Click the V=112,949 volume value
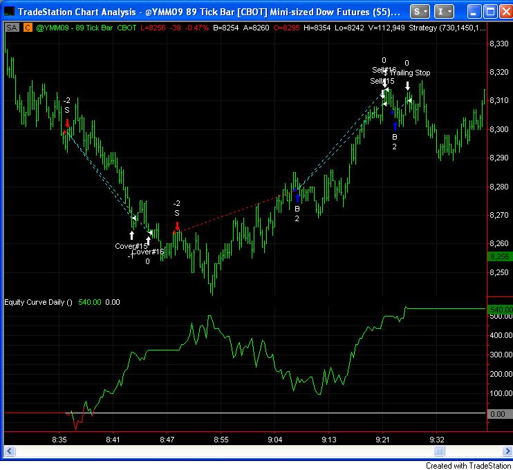 click(386, 28)
